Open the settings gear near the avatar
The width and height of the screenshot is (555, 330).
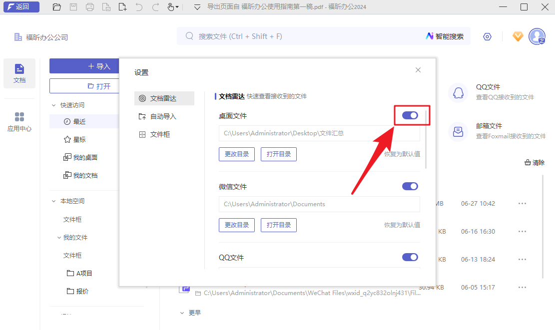click(x=487, y=36)
